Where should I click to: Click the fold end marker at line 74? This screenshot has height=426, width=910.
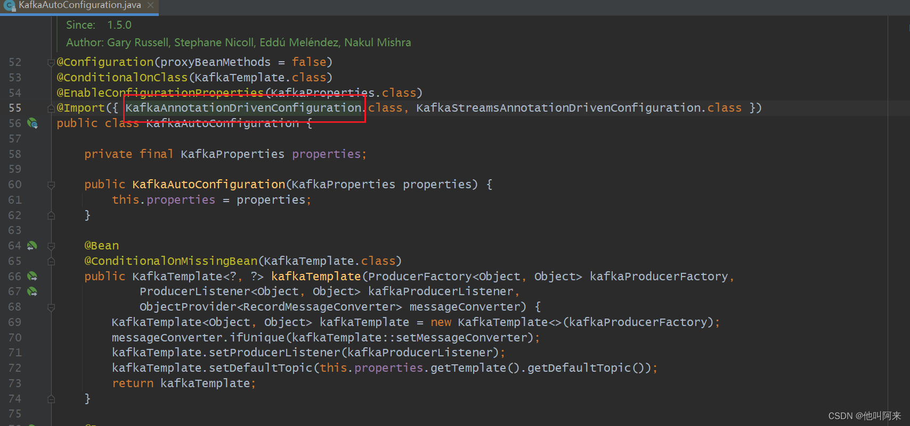pos(51,399)
